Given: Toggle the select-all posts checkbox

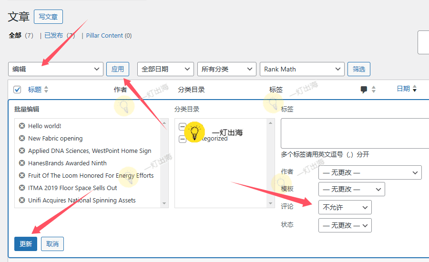Looking at the screenshot, I should point(17,90).
